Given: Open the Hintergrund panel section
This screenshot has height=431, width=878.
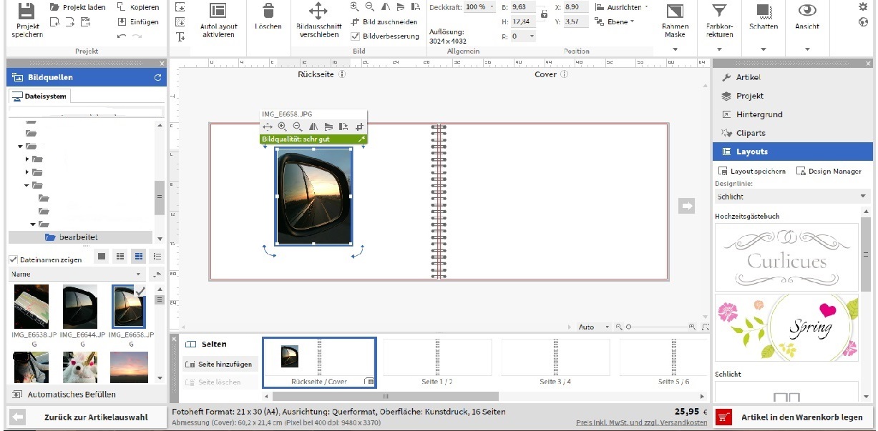Looking at the screenshot, I should point(793,114).
